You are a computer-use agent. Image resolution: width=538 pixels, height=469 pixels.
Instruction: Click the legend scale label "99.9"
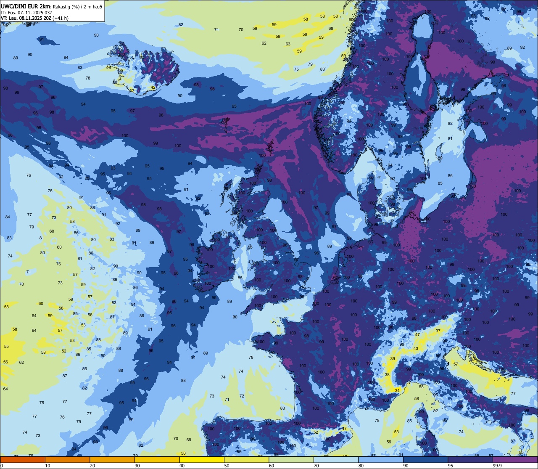pos(498,466)
